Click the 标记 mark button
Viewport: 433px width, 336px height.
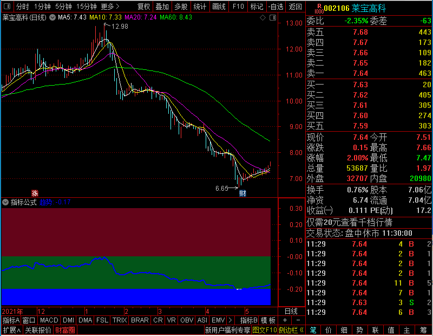[x=257, y=7]
